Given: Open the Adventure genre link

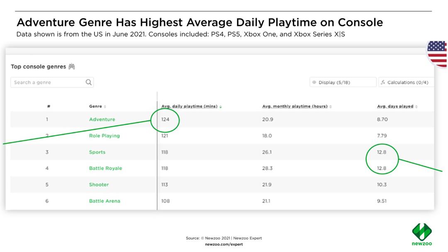Looking at the screenshot, I should pos(102,119).
